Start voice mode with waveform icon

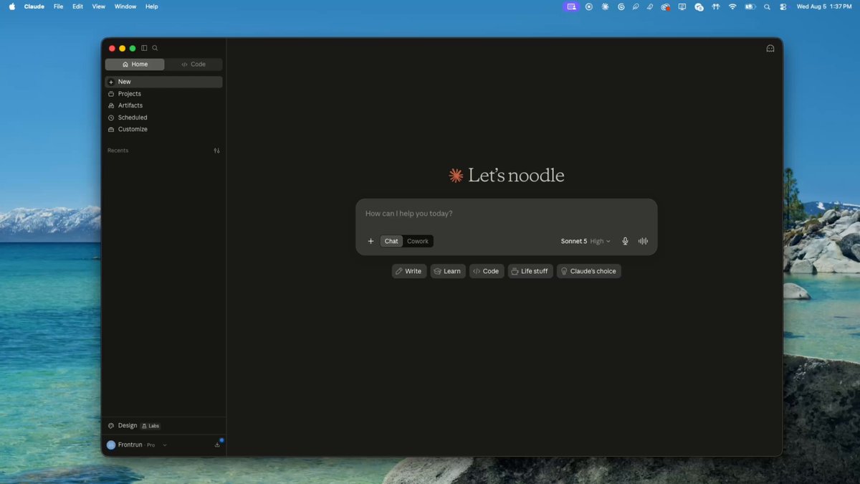coord(644,241)
